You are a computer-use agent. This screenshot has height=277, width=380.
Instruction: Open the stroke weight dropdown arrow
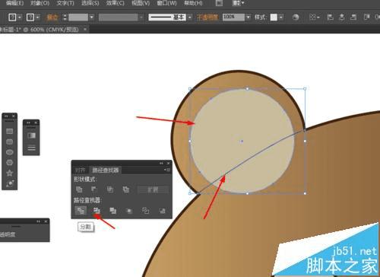pyautogui.click(x=92, y=18)
